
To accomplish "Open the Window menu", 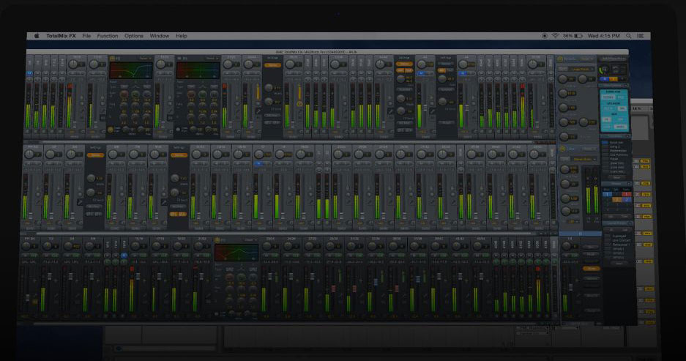I will pyautogui.click(x=160, y=36).
